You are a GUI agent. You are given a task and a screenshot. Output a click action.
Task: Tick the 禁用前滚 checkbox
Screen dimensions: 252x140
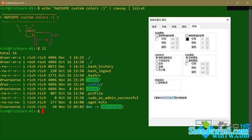[157, 83]
